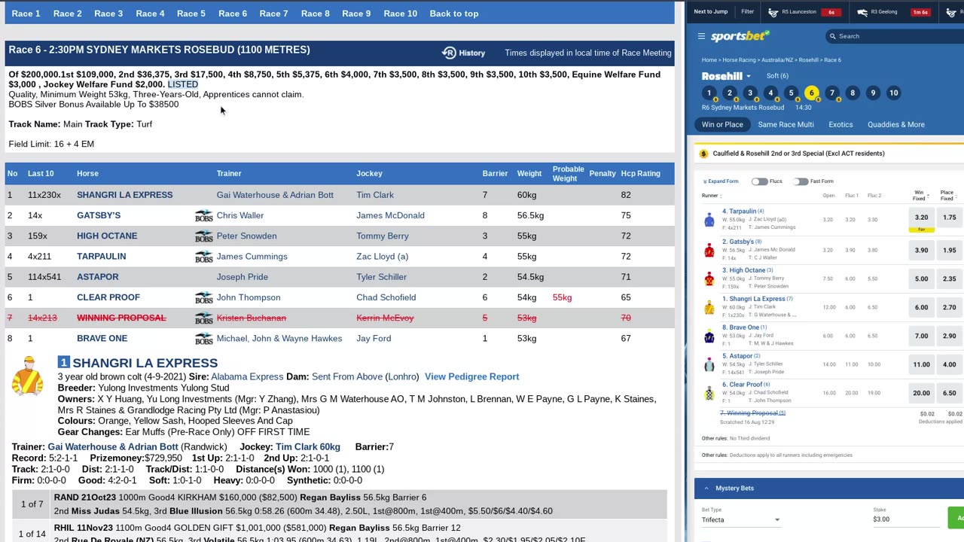Image resolution: width=964 pixels, height=542 pixels.
Task: Bet on Brave One win at 7.00
Action: click(921, 336)
